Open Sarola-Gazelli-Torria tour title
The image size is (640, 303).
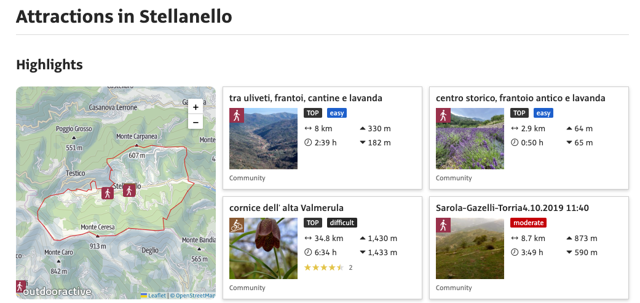[x=512, y=208]
